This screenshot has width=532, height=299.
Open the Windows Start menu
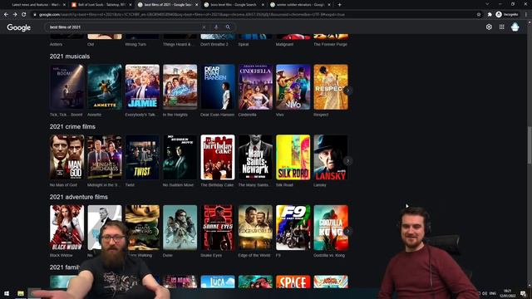pyautogui.click(x=7, y=293)
